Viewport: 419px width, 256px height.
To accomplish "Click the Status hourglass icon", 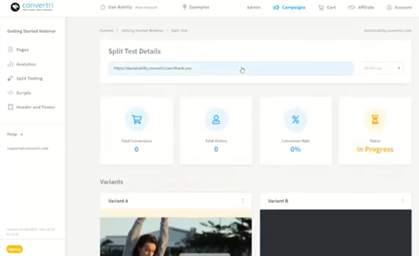I will [x=375, y=120].
